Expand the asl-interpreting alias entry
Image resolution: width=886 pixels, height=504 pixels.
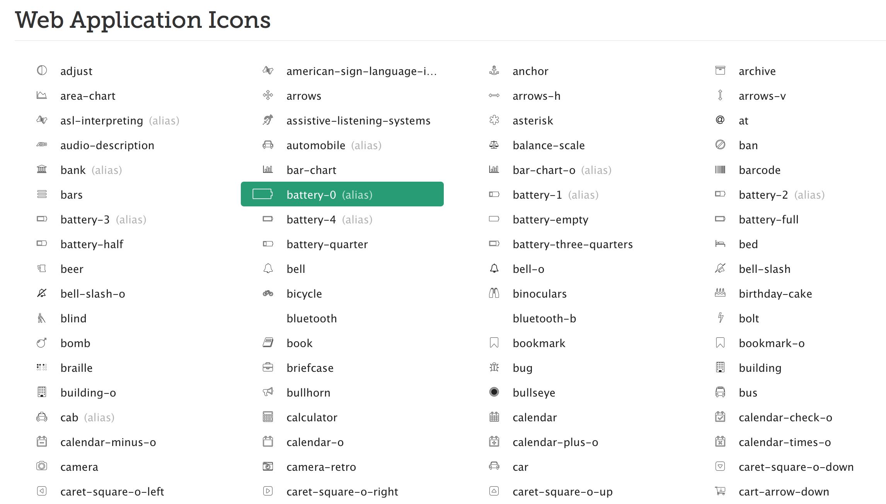[x=120, y=120]
